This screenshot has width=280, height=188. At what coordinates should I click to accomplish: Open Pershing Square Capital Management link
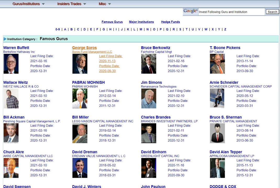pos(32,121)
